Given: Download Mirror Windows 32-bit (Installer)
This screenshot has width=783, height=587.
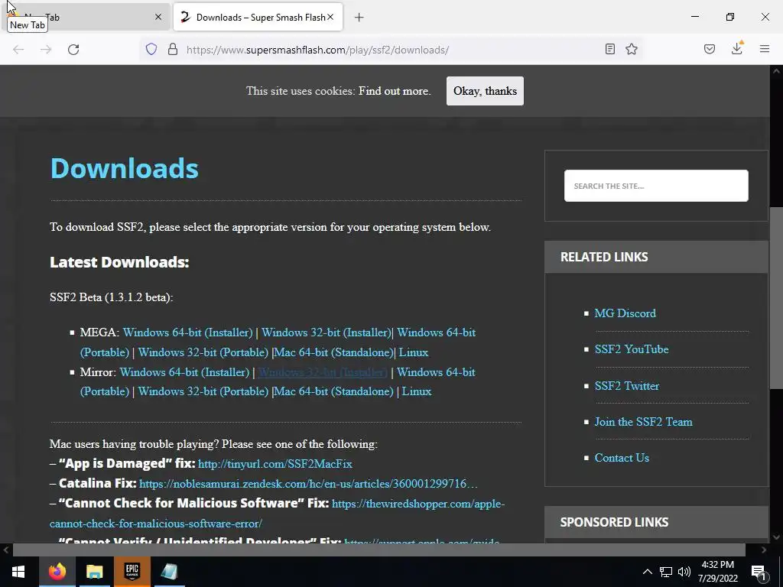Looking at the screenshot, I should coord(323,372).
